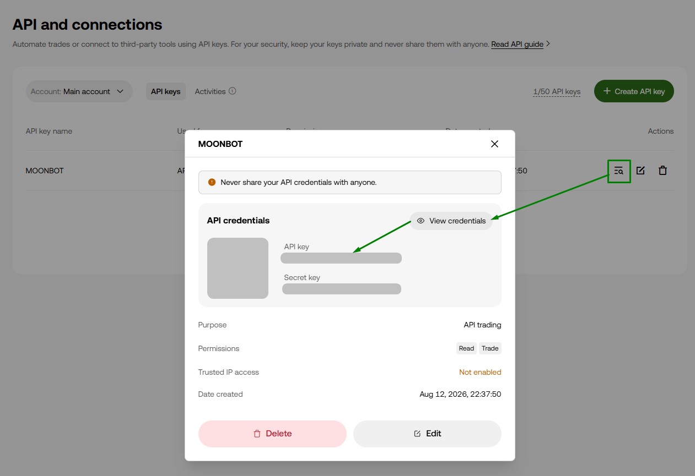Click the edit pencil icon in Actions

(x=640, y=171)
